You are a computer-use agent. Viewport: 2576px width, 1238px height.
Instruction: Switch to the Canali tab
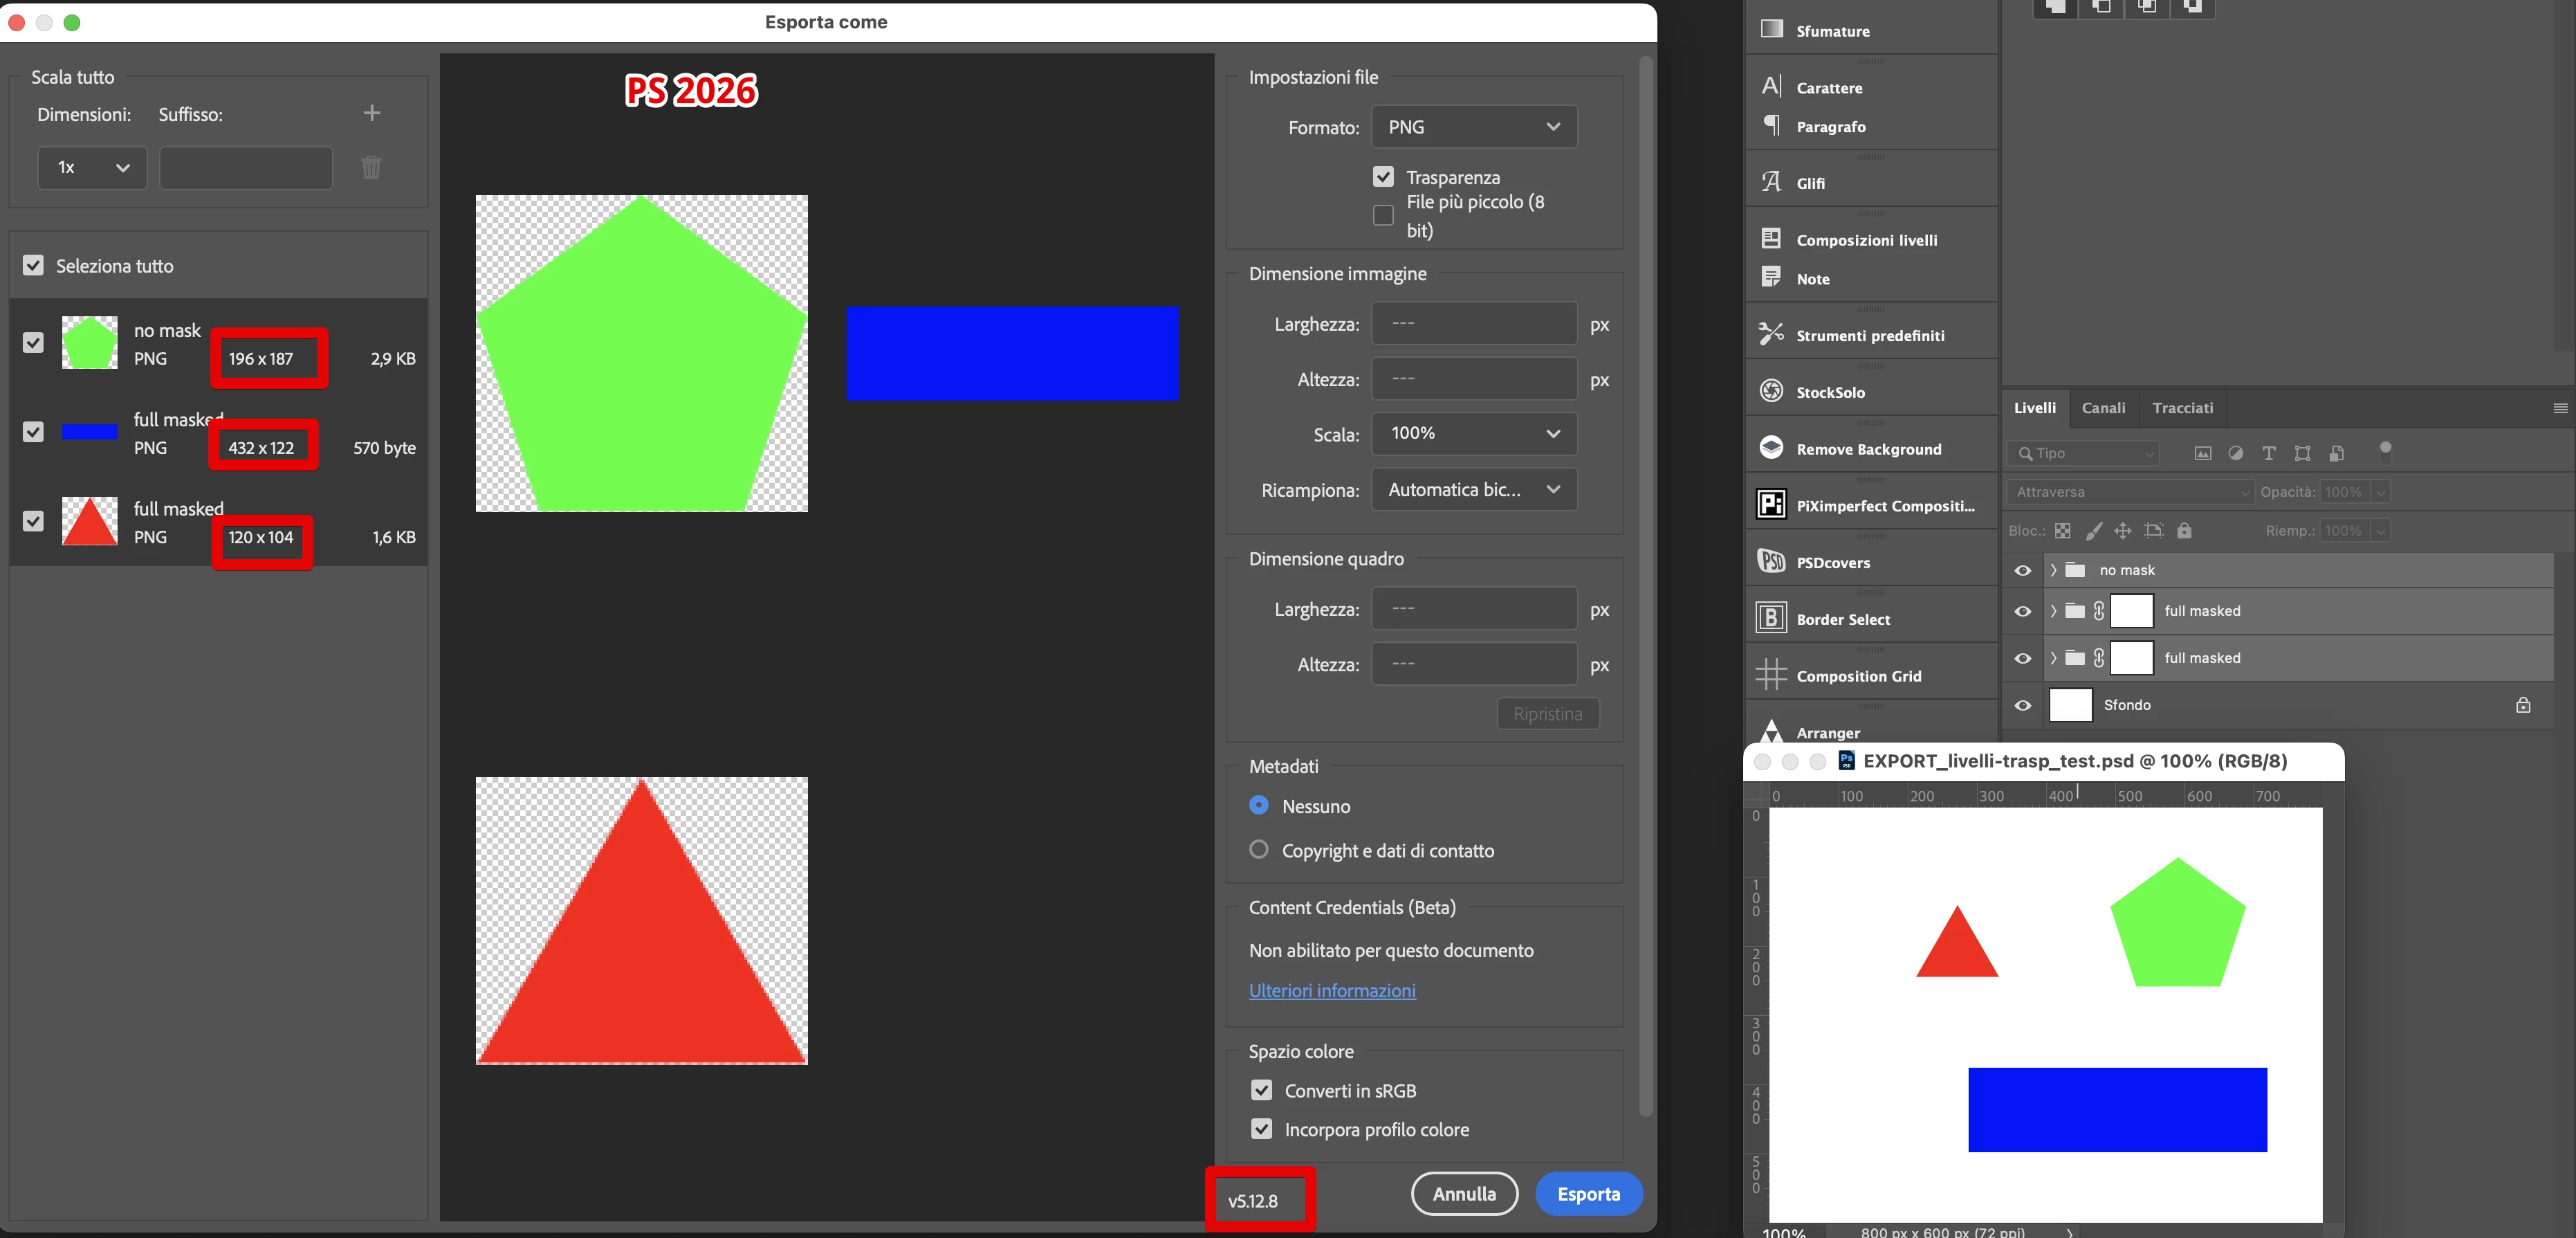point(2103,408)
